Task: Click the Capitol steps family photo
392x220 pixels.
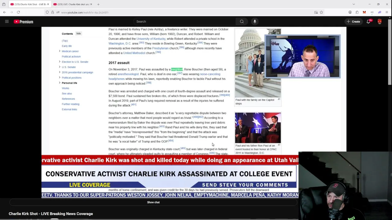Action: (x=250, y=63)
